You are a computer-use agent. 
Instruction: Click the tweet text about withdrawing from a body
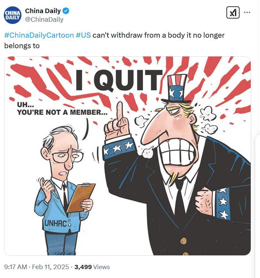tap(114, 41)
